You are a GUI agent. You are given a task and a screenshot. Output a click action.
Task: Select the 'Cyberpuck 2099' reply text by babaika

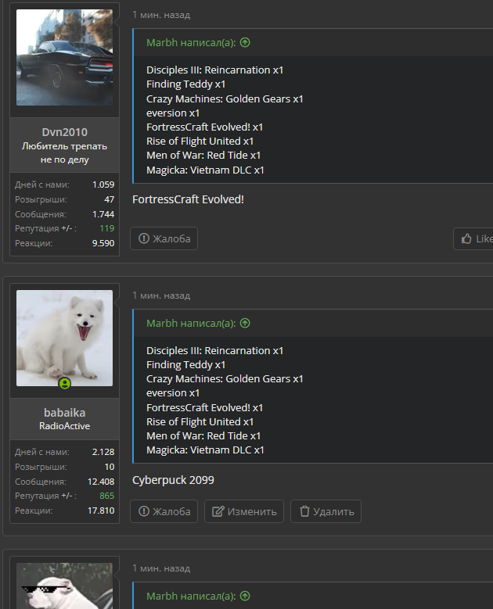tap(173, 480)
